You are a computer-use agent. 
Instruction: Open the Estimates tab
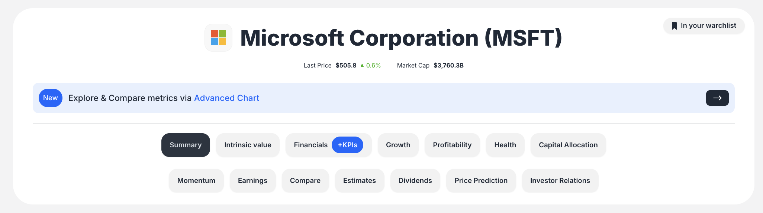360,181
